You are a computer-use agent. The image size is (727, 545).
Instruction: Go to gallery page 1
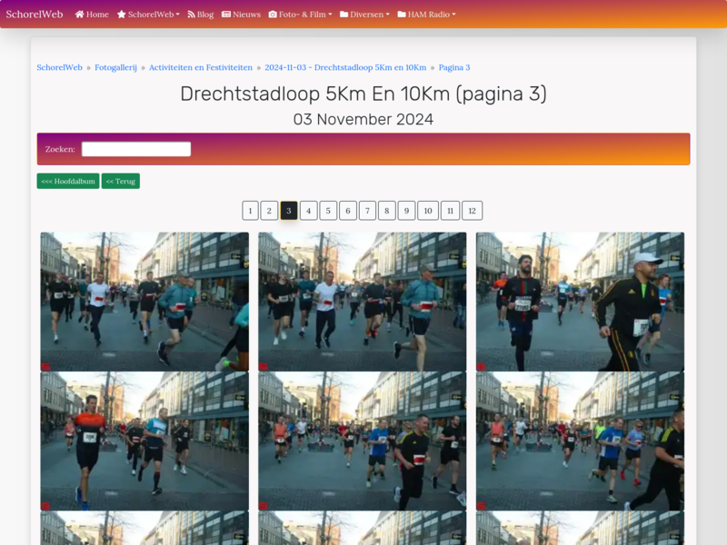[x=251, y=211]
